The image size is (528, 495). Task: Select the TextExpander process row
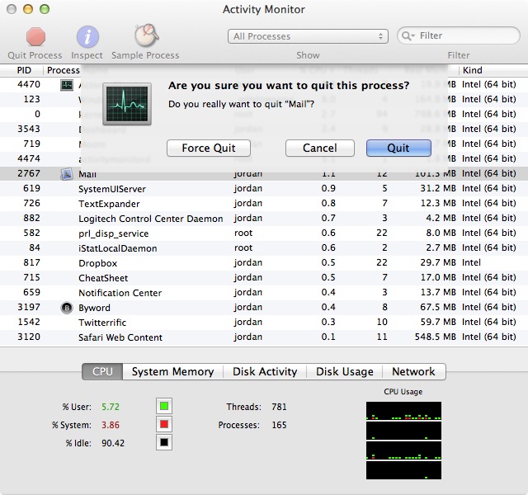coord(264,204)
